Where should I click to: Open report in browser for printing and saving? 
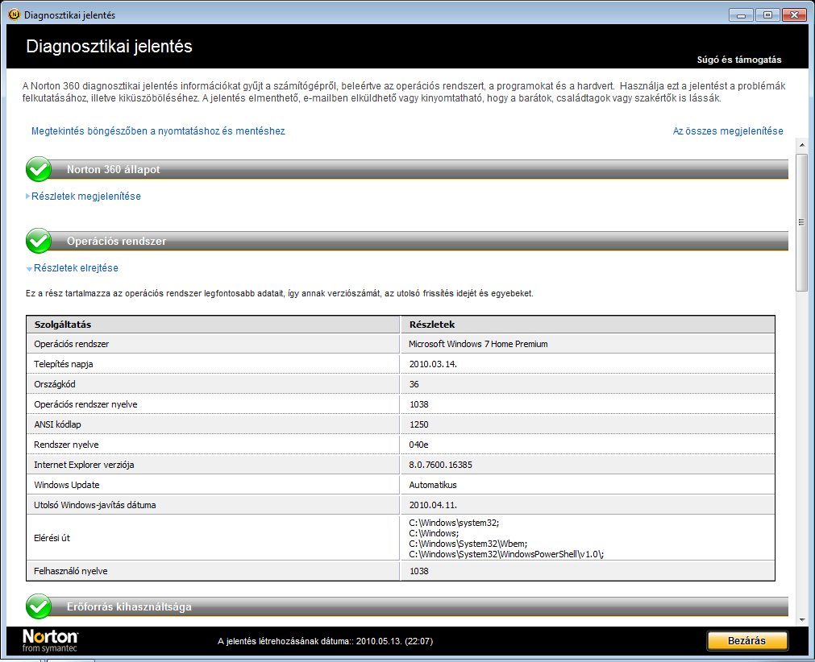pyautogui.click(x=158, y=130)
